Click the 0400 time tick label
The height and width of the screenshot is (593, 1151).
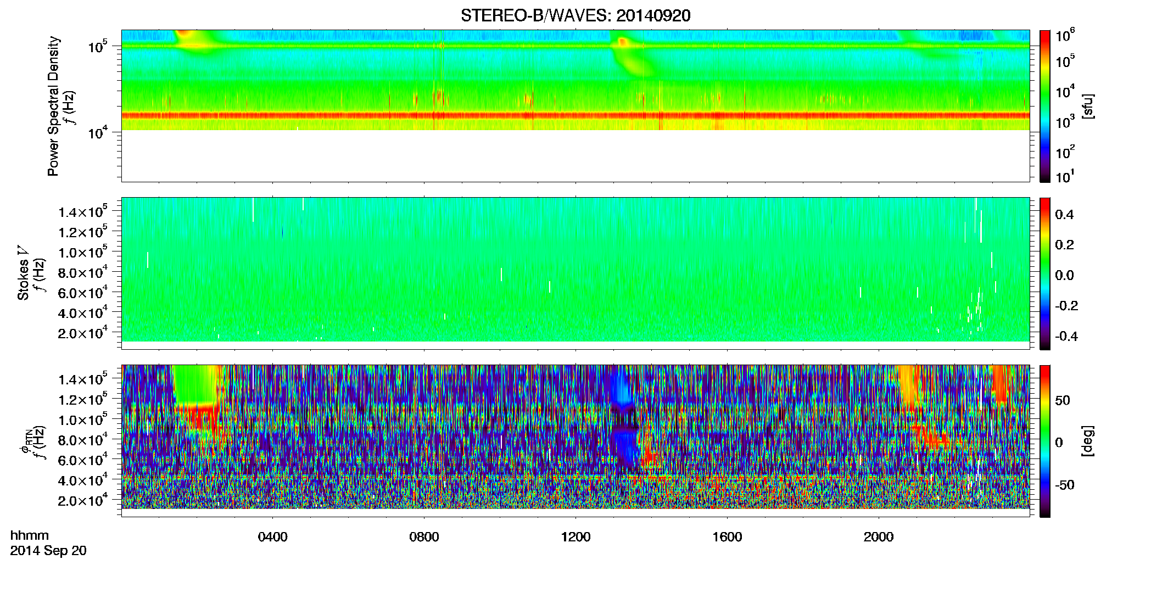coord(272,537)
